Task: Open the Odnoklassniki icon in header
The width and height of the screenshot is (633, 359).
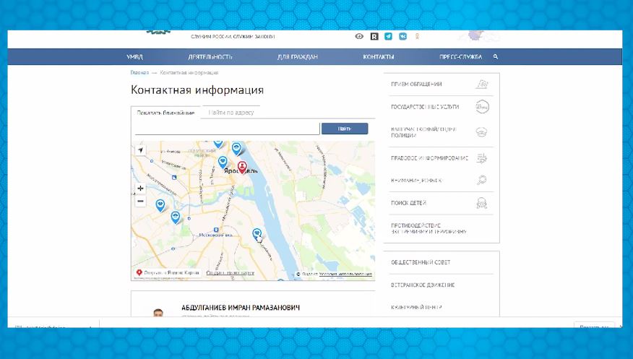Action: [x=417, y=36]
